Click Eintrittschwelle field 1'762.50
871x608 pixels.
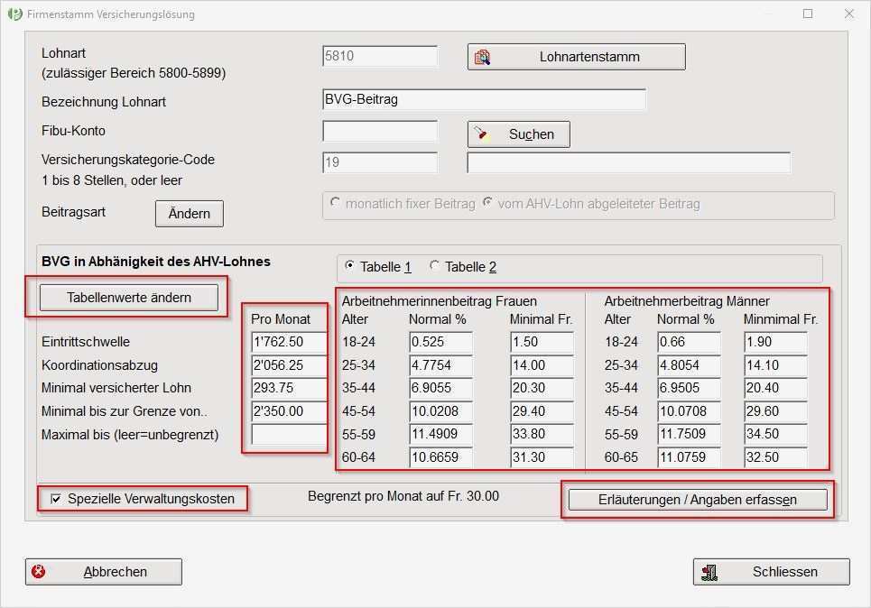289,342
